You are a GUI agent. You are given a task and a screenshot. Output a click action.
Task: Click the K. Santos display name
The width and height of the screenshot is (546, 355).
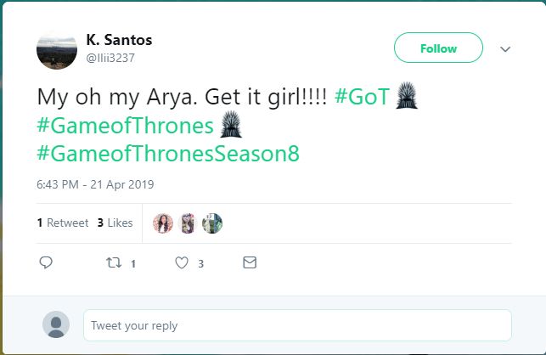pyautogui.click(x=119, y=40)
